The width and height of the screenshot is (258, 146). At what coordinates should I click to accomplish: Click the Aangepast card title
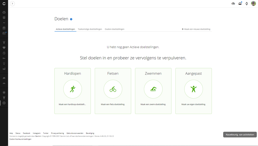tap(193, 74)
